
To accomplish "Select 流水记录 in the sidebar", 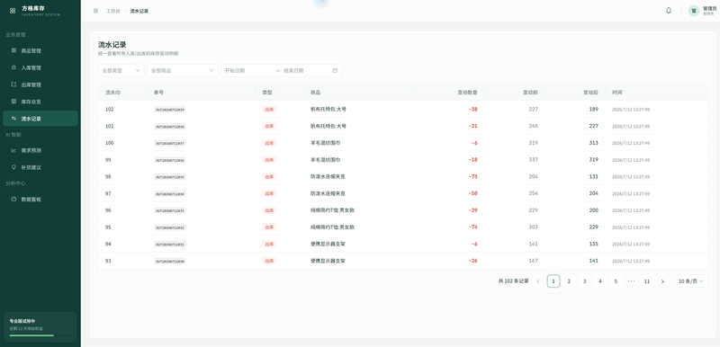I will click(x=40, y=119).
